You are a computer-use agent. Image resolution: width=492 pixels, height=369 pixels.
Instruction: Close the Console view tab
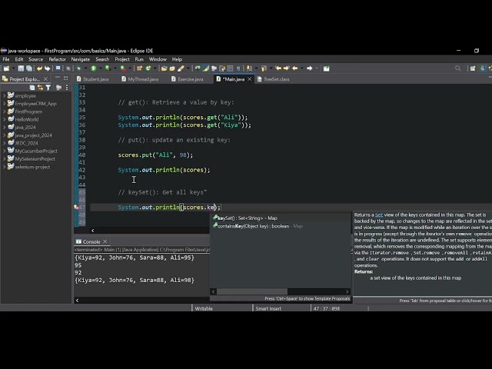click(x=105, y=241)
